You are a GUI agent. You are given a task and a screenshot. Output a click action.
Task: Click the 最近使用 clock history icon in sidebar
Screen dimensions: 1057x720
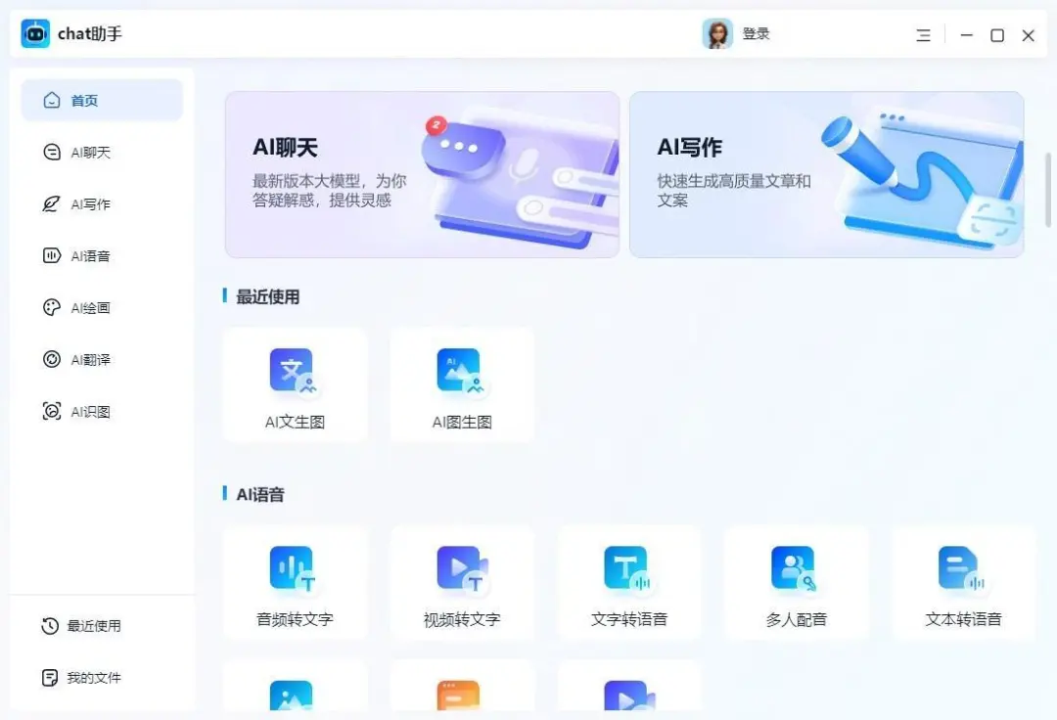(x=50, y=626)
